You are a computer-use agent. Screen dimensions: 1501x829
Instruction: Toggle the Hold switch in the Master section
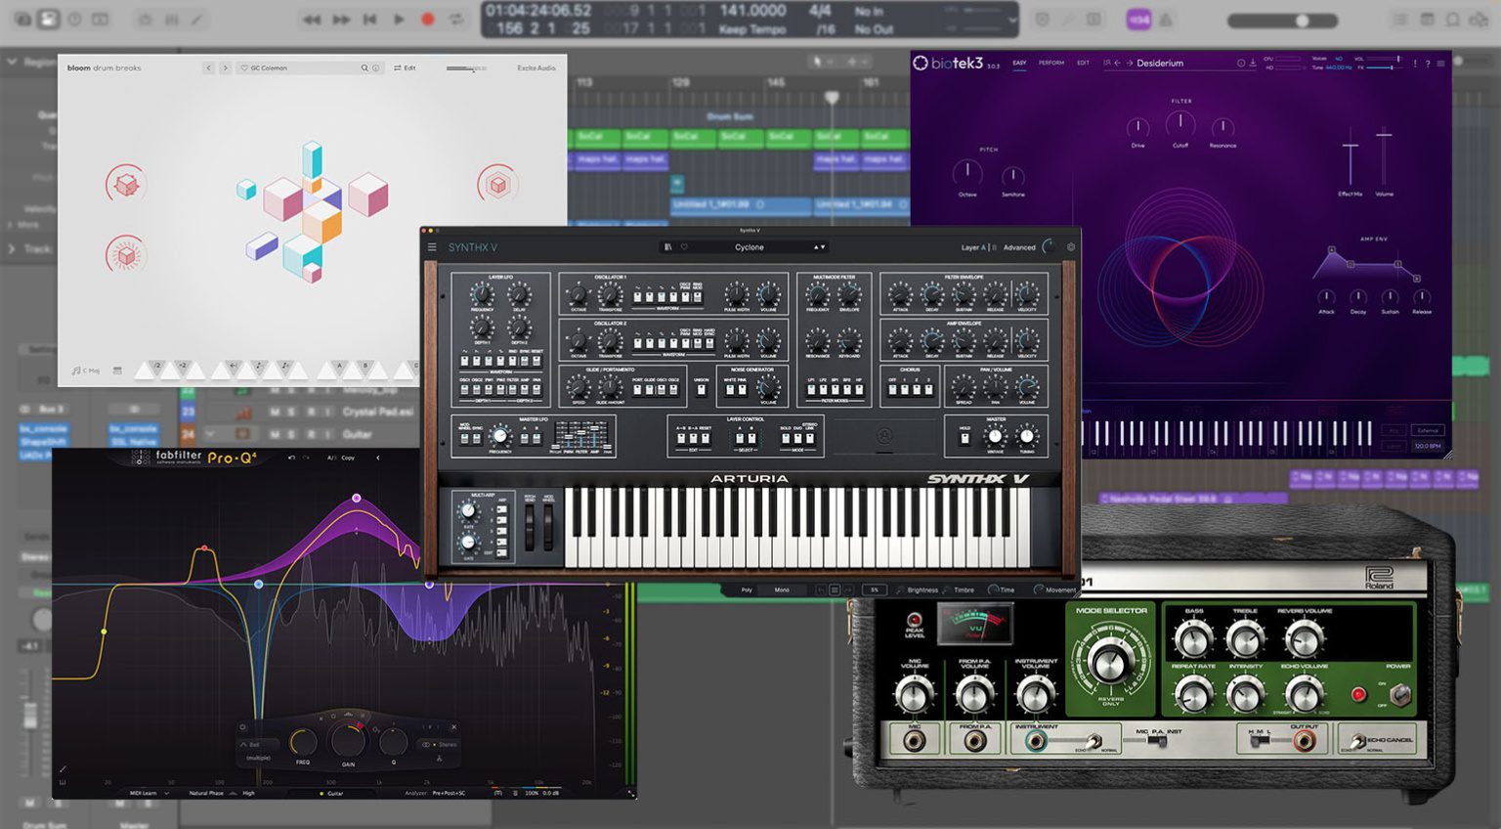965,438
